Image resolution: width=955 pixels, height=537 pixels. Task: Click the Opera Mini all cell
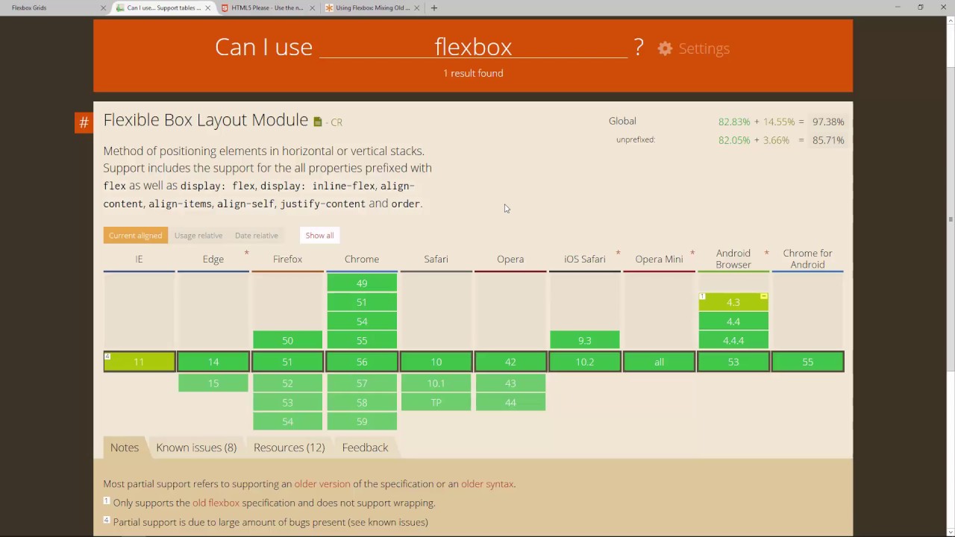coord(659,362)
